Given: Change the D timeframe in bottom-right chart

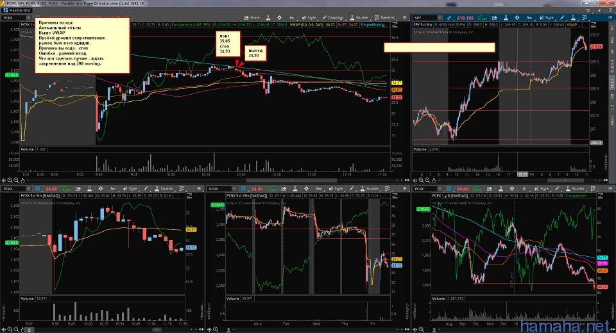Looking at the screenshot, I should tap(524, 189).
